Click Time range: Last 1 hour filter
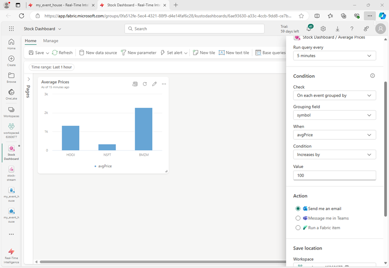The image size is (389, 268). (x=52, y=67)
